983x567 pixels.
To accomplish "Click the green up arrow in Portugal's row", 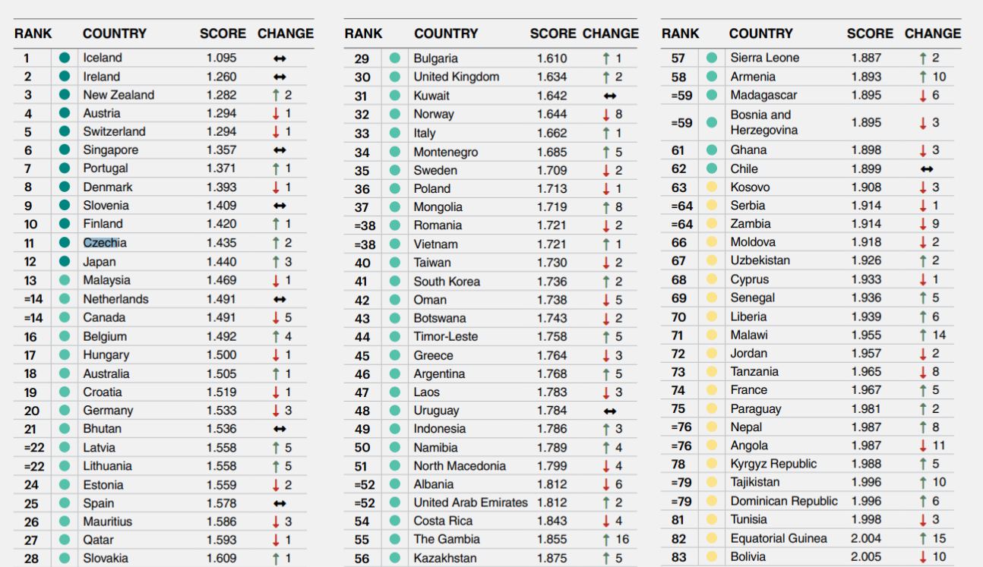I will (277, 169).
